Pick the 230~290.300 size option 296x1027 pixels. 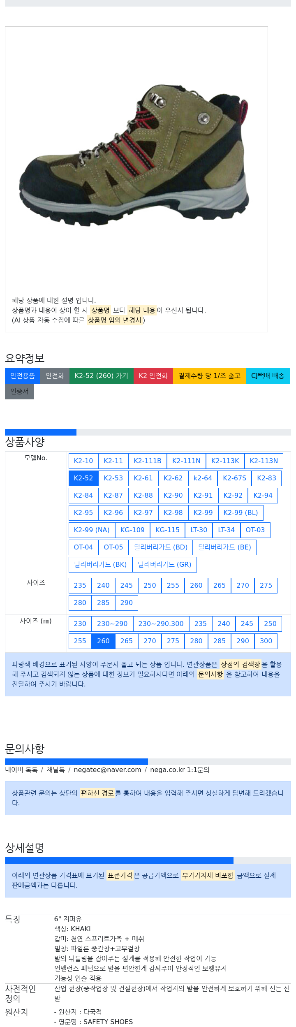click(161, 624)
